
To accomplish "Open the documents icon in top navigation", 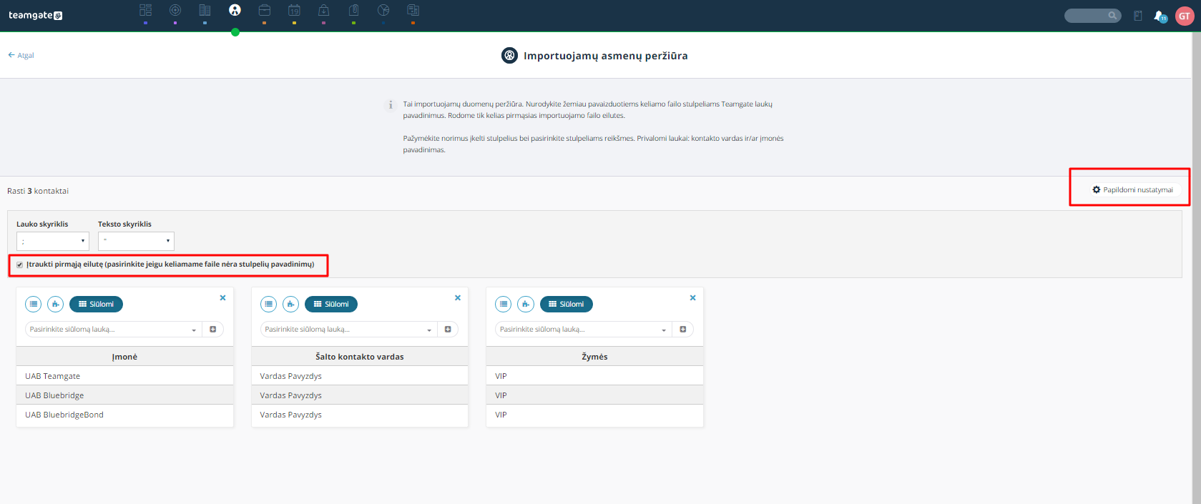I will 413,10.
